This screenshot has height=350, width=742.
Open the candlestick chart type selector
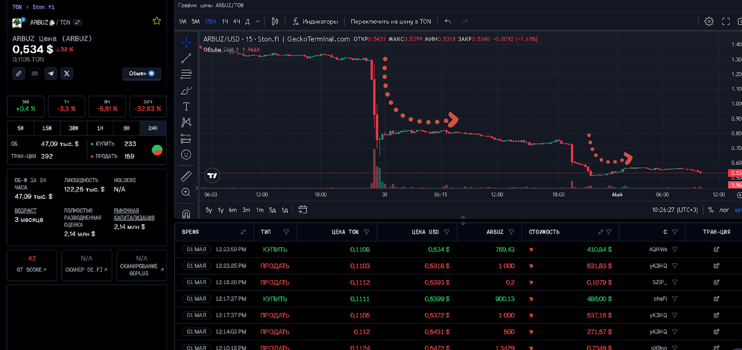point(275,21)
